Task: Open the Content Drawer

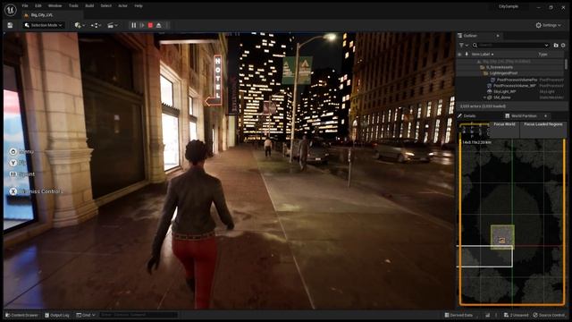Action: (21, 315)
